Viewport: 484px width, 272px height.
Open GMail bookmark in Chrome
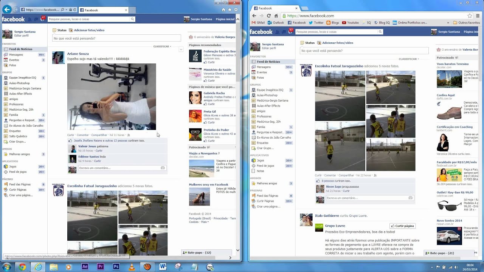pyautogui.click(x=258, y=23)
